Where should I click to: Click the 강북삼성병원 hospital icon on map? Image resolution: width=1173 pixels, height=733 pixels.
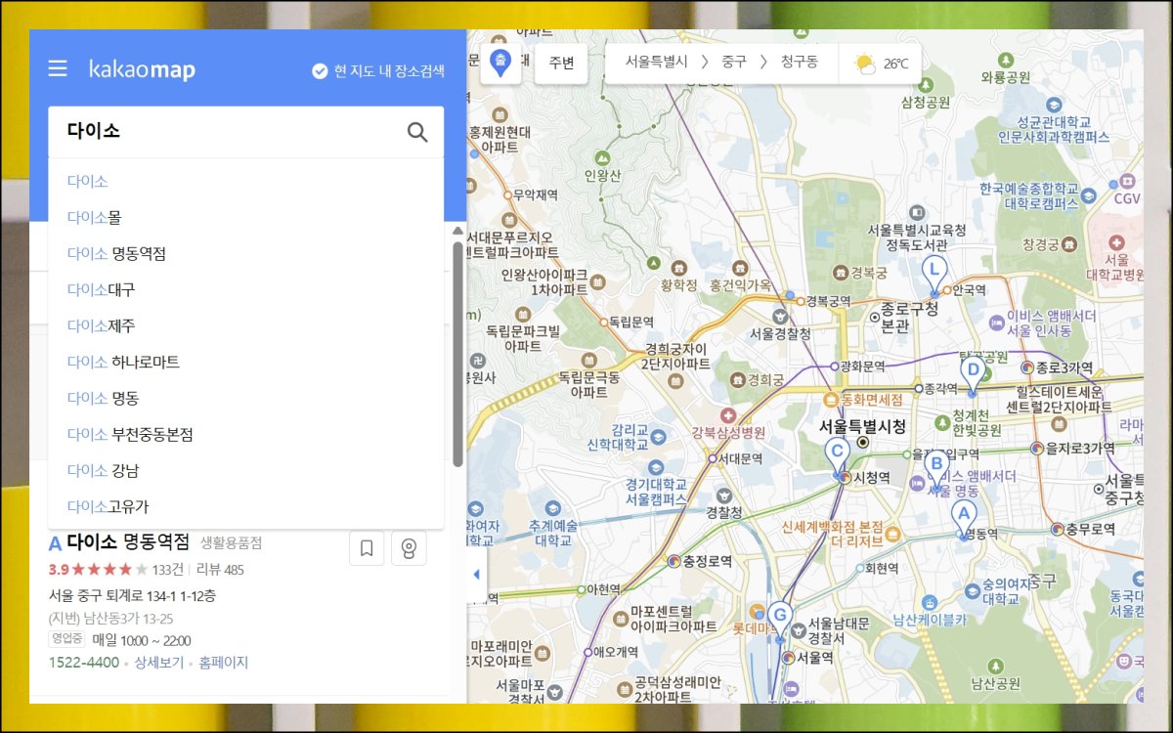726,415
